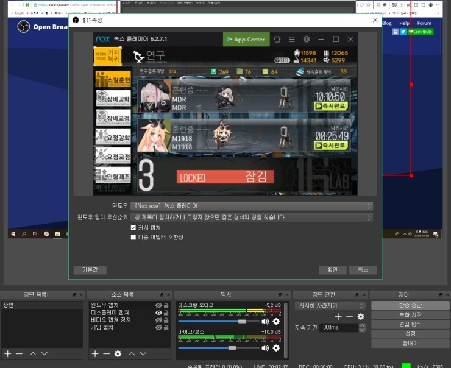Show the 게임 캡쳐 source
The width and height of the screenshot is (451, 368).
[158, 327]
